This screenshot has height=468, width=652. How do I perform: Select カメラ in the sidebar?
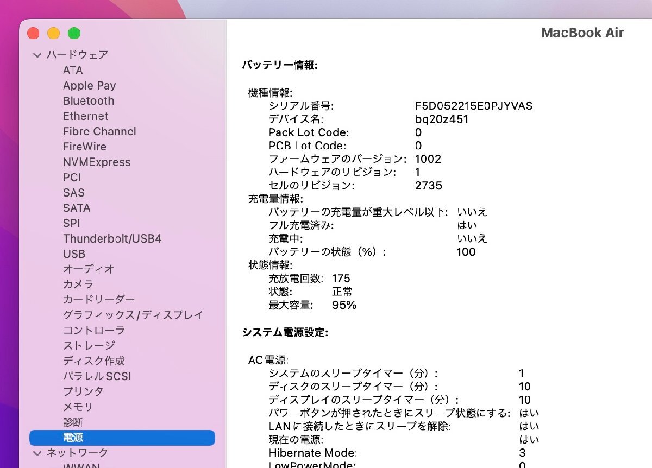(x=78, y=284)
